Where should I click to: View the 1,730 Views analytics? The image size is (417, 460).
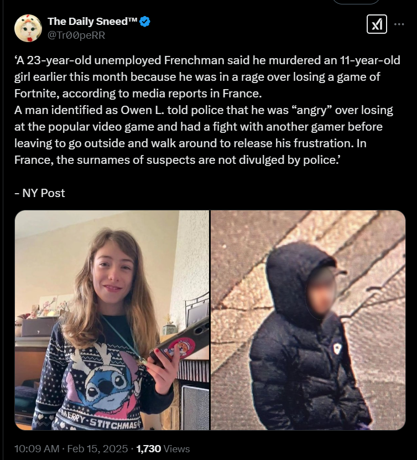pyautogui.click(x=163, y=448)
